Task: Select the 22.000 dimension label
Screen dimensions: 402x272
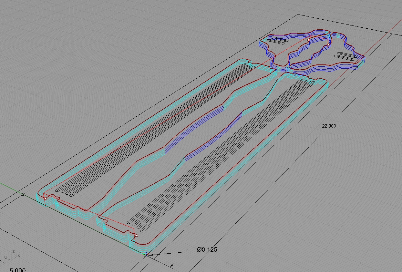Action: (x=329, y=126)
